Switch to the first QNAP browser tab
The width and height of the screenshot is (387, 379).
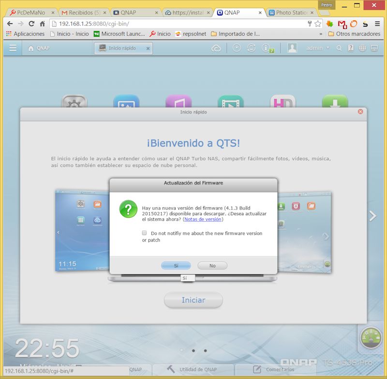(x=136, y=13)
